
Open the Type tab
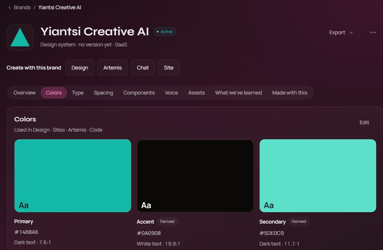pyautogui.click(x=78, y=93)
